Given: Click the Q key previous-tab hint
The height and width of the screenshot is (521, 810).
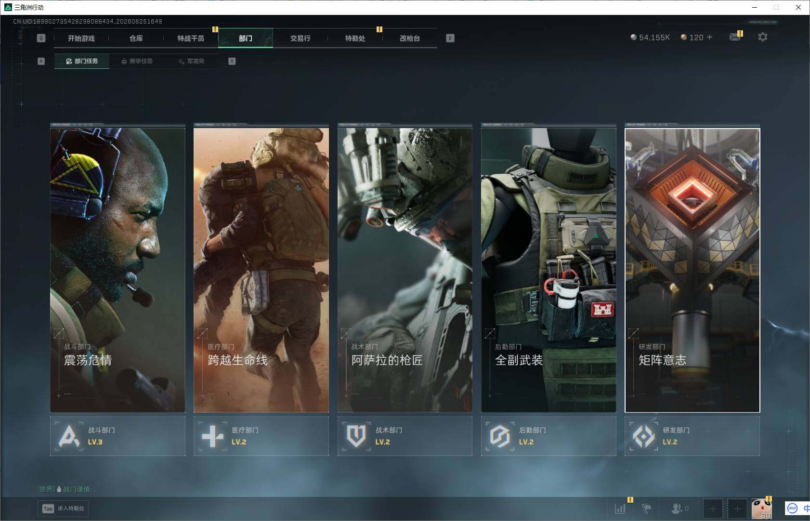Looking at the screenshot, I should [x=41, y=38].
